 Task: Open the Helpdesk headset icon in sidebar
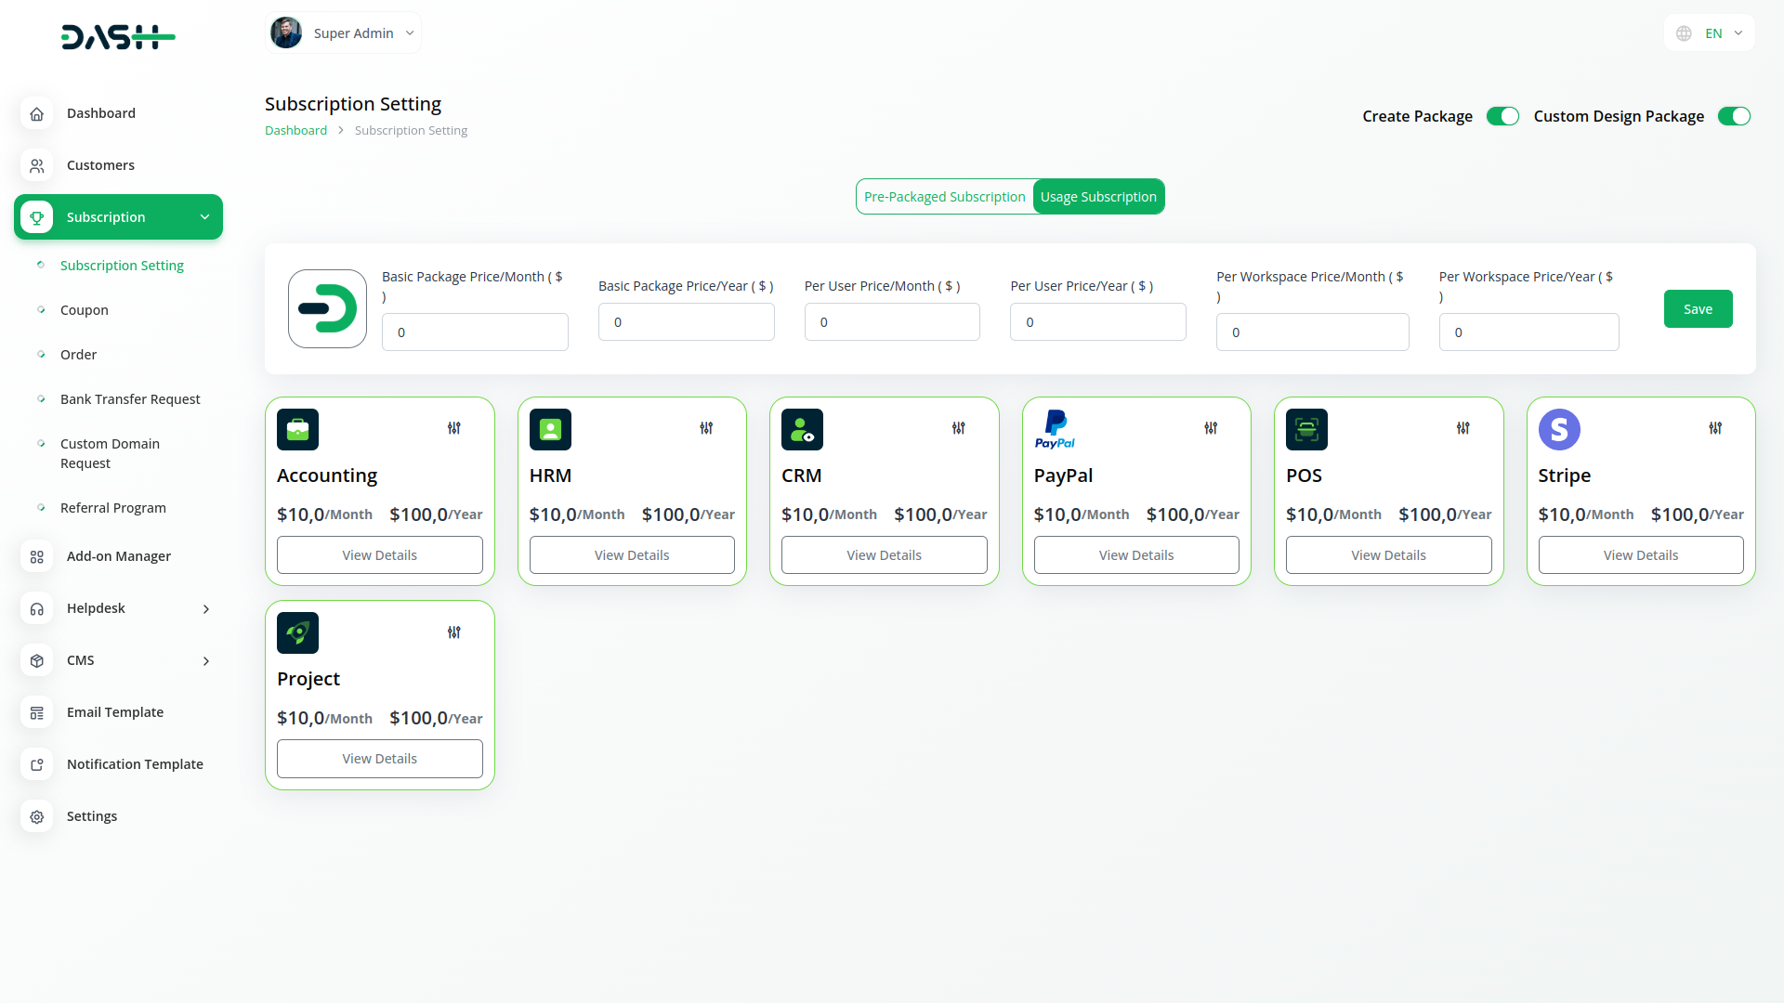(x=36, y=608)
